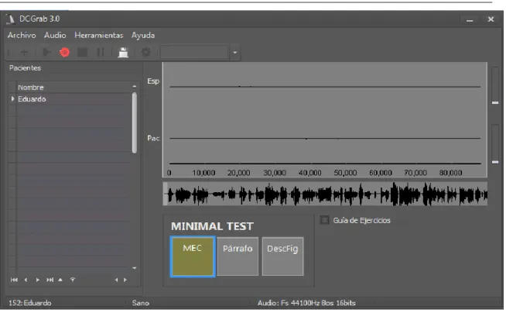This screenshot has width=506, height=313.
Task: Open the Archivo menu
Action: (x=22, y=35)
